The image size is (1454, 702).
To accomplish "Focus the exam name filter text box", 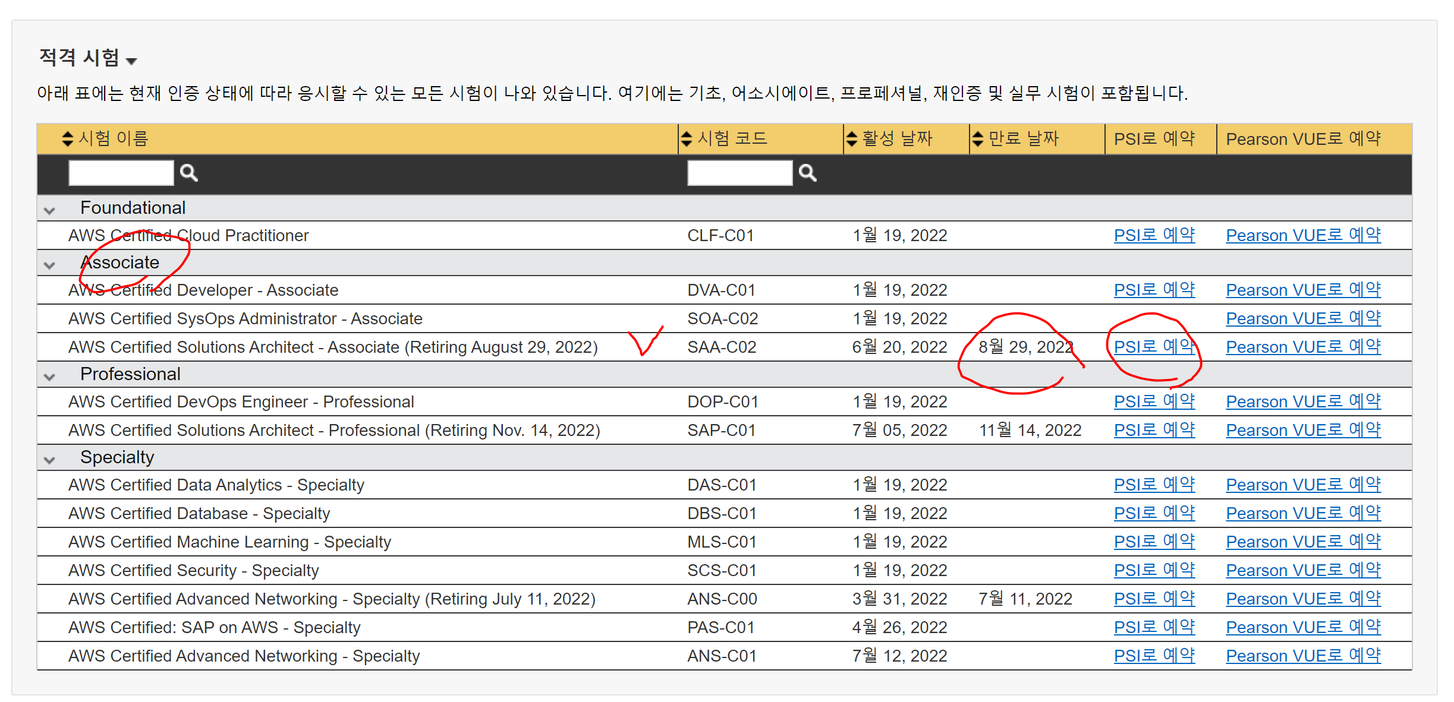I will click(121, 173).
